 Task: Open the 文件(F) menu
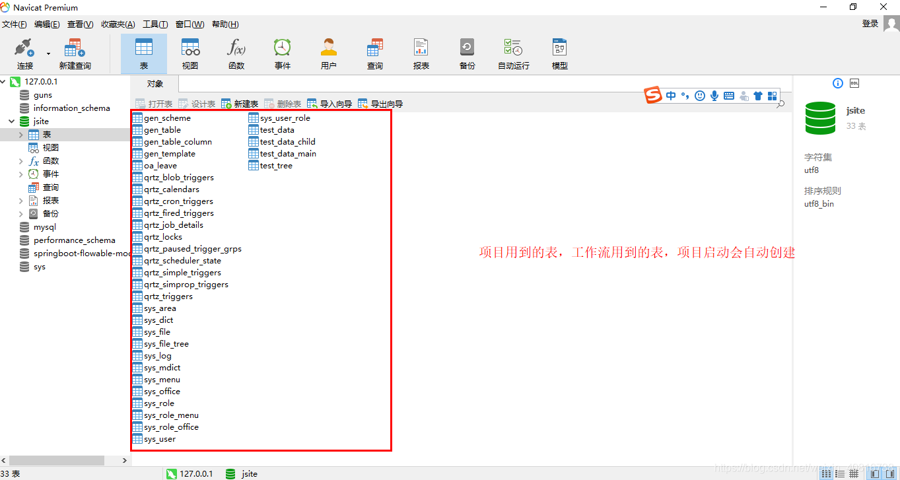(14, 24)
